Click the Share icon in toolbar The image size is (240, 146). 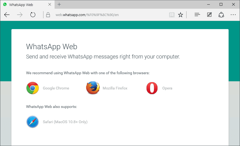pyautogui.click(x=221, y=15)
